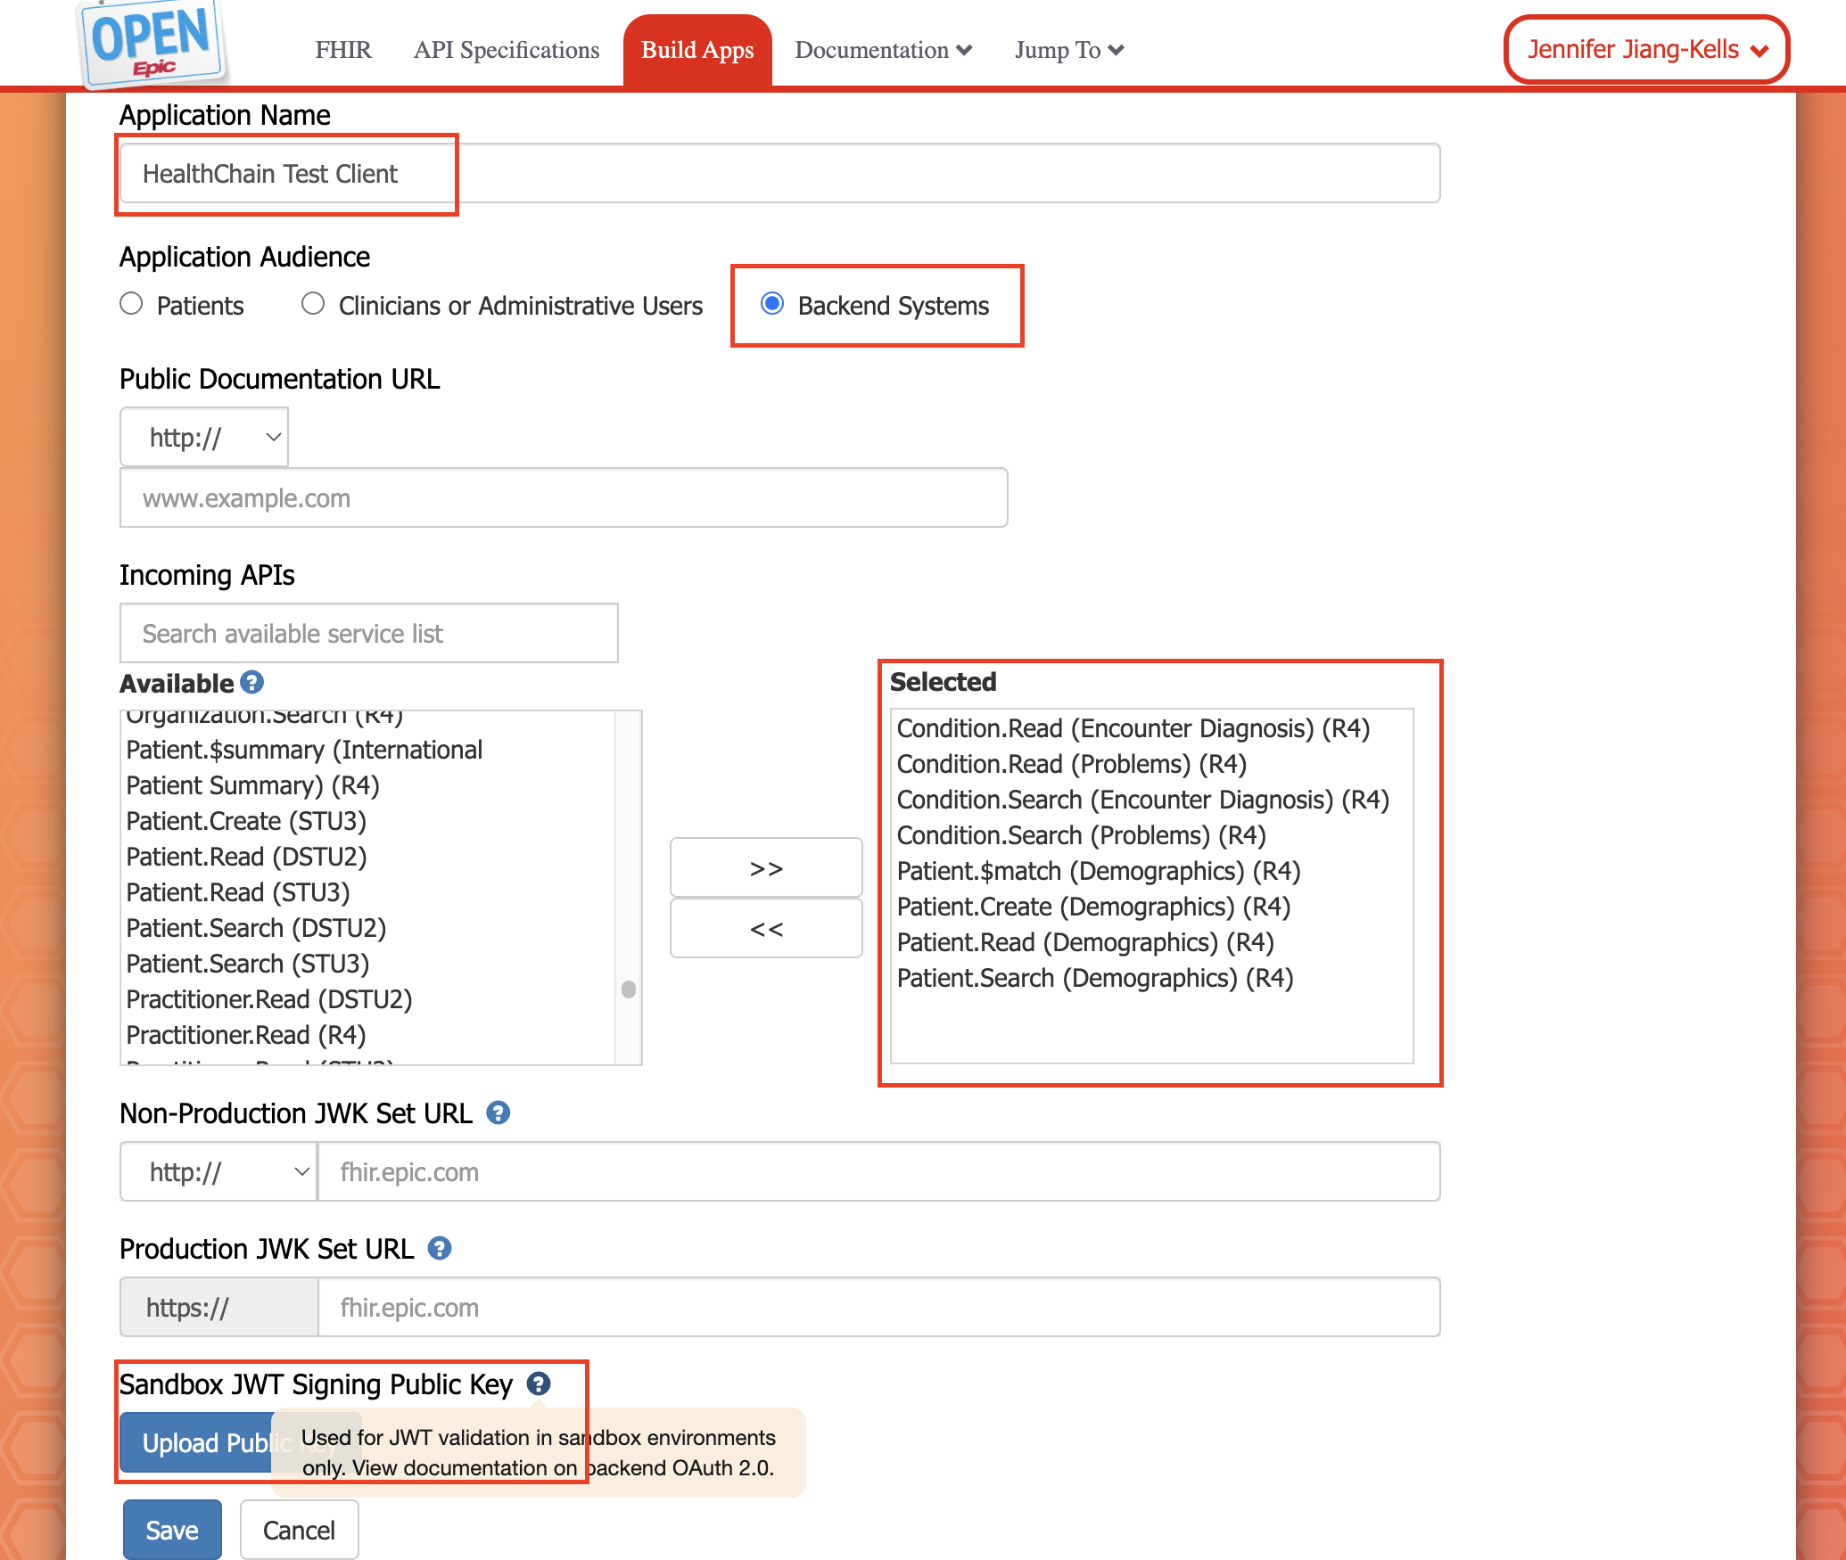Image resolution: width=1846 pixels, height=1560 pixels.
Task: Select the Backend Systems radio button
Action: tap(772, 304)
